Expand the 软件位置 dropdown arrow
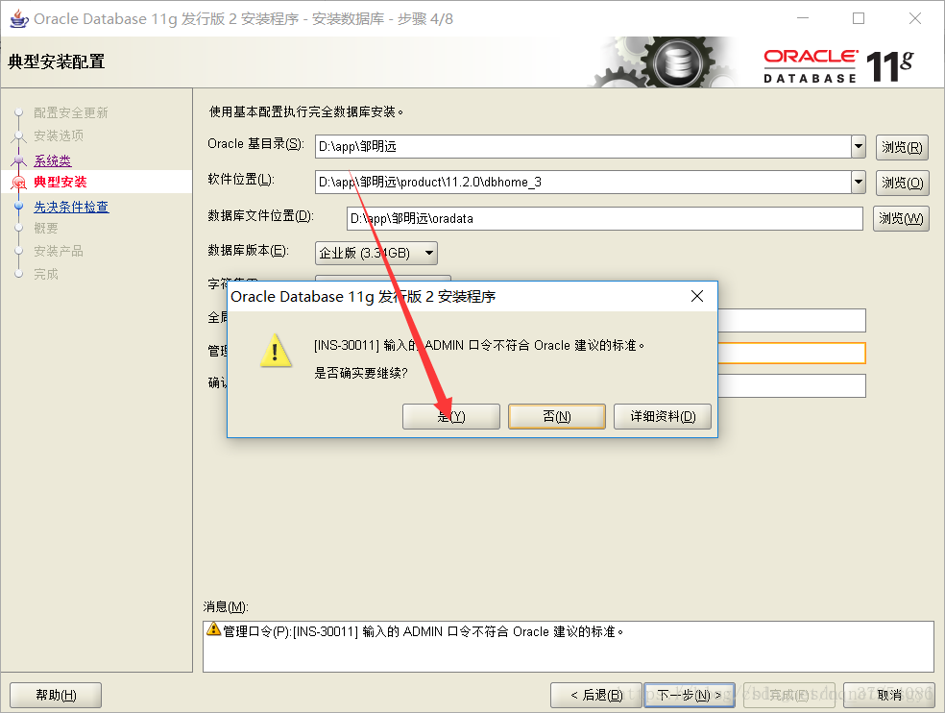Viewport: 945px width, 713px height. [859, 183]
